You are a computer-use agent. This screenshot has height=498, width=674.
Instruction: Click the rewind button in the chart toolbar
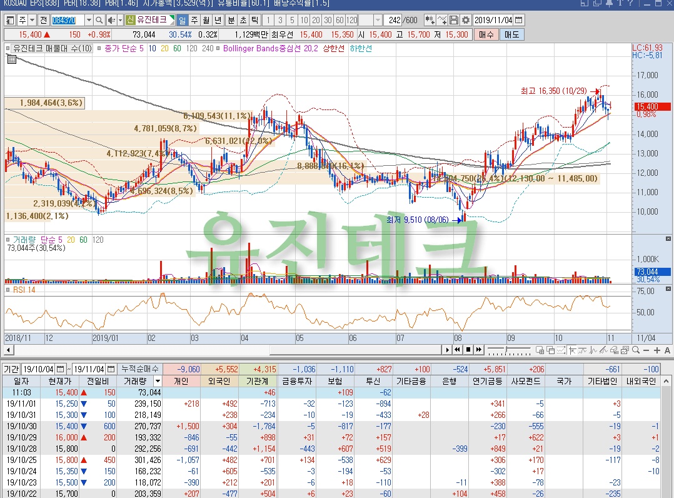click(x=458, y=350)
